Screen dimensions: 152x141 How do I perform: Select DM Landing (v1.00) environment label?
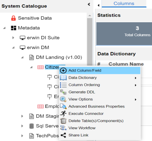point(59,57)
